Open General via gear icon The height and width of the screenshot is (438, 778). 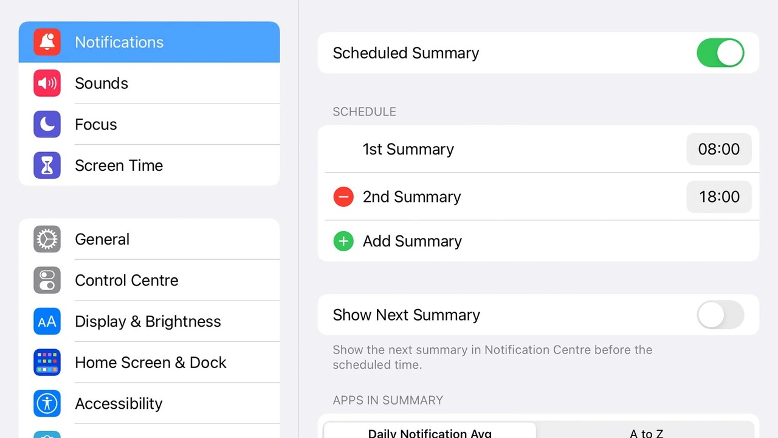[47, 239]
